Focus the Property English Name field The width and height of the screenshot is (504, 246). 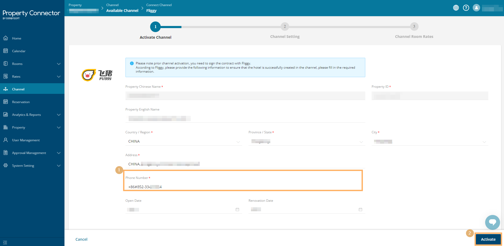coord(245,118)
